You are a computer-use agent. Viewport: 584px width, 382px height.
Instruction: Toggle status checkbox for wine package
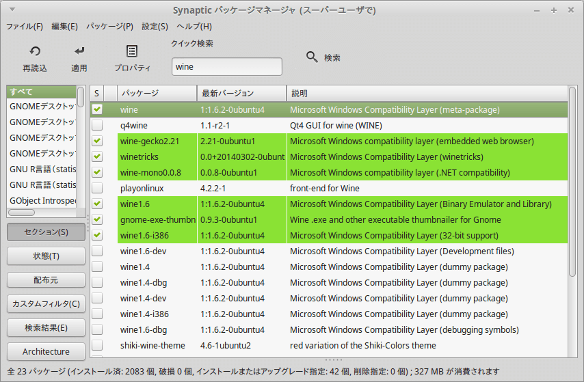coord(97,109)
